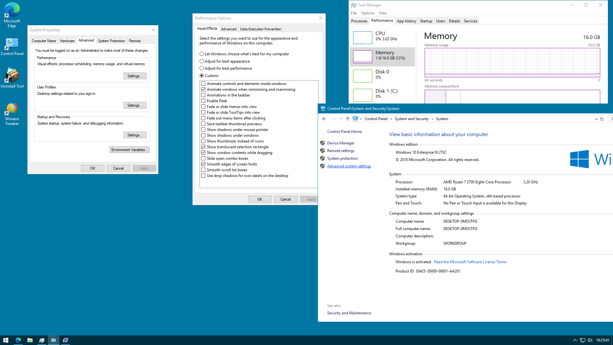The image size is (613, 345).
Task: Enable Animate controls and elements inside windows
Action: click(x=203, y=84)
